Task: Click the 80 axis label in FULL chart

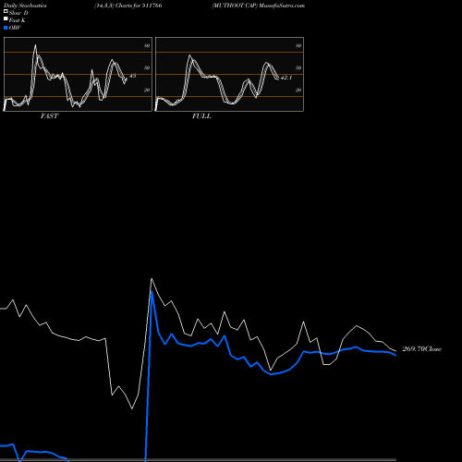Action: point(298,45)
